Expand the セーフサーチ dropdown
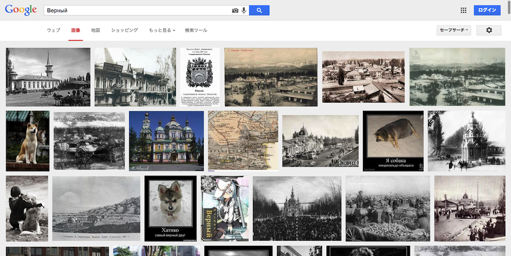 pyautogui.click(x=453, y=30)
